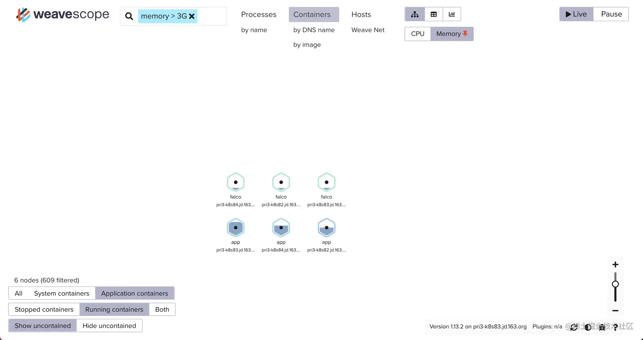Filter to Running containers
The height and width of the screenshot is (340, 643).
(x=114, y=309)
